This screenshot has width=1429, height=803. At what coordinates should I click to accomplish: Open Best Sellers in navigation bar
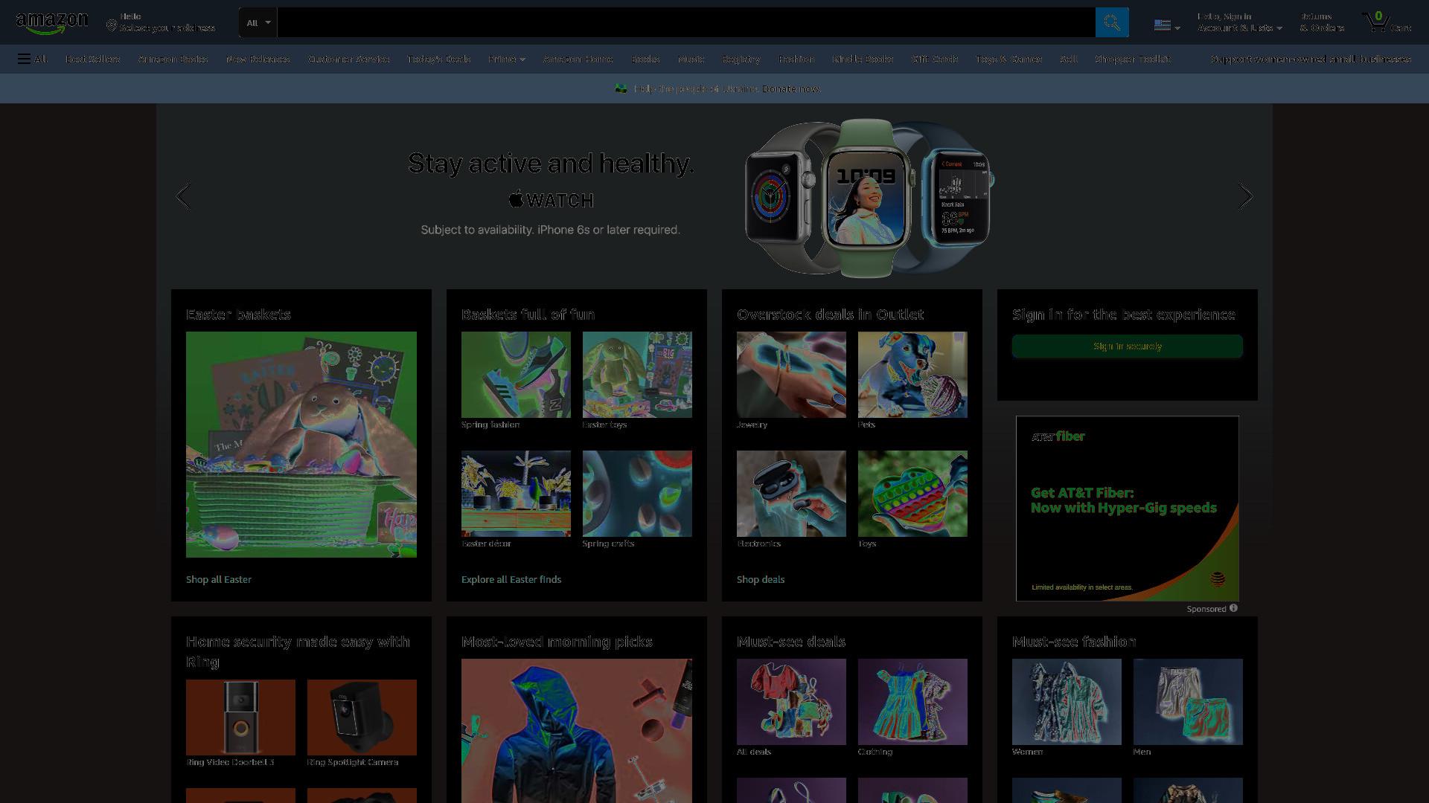tap(92, 59)
